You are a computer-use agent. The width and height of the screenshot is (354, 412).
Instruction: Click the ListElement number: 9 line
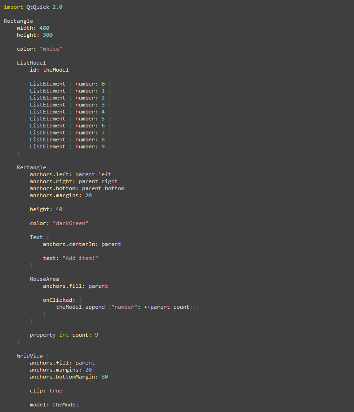tap(70, 146)
